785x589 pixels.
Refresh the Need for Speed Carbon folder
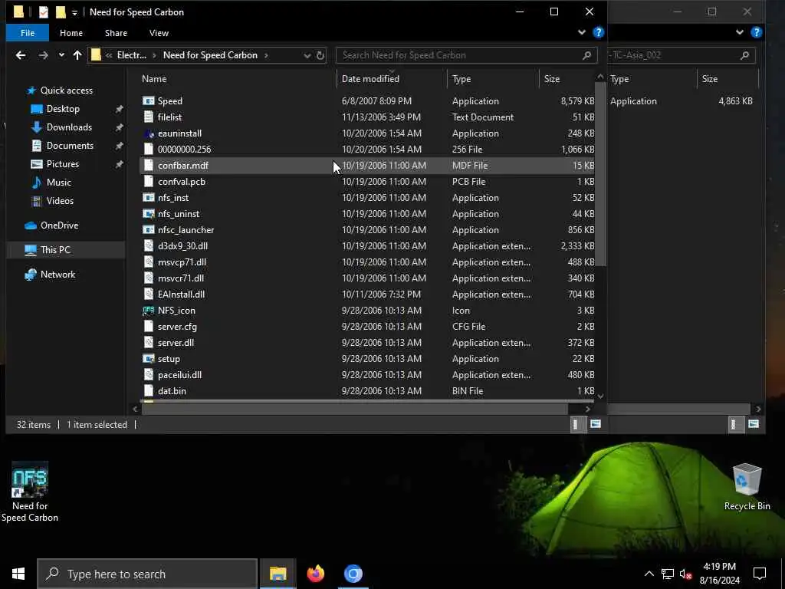(x=320, y=55)
